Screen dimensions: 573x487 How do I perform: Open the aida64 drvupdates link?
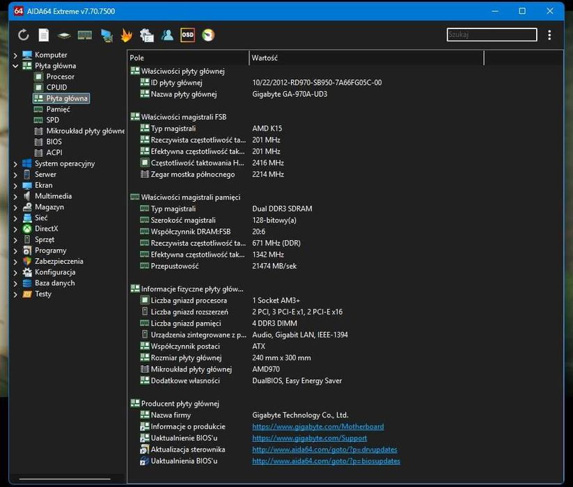point(324,449)
